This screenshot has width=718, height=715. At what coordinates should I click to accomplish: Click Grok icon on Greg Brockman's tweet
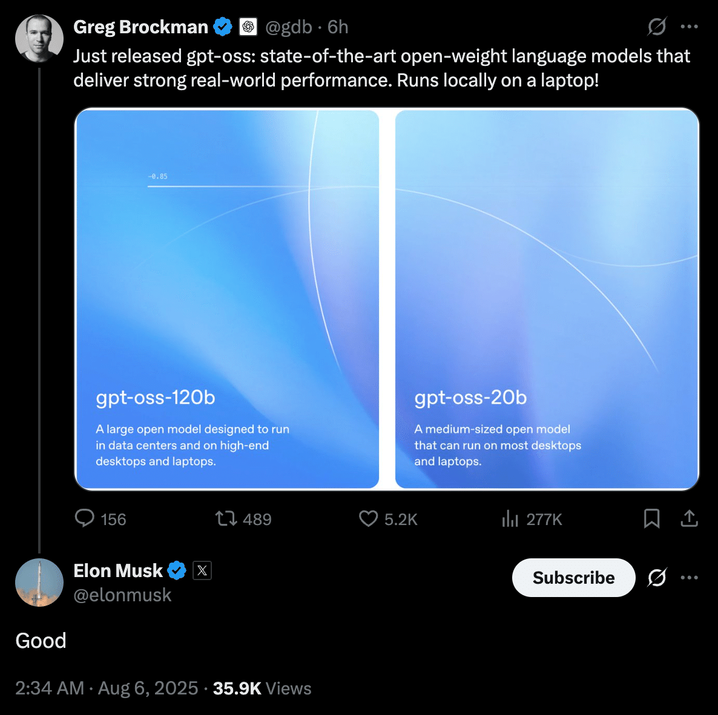pyautogui.click(x=657, y=27)
